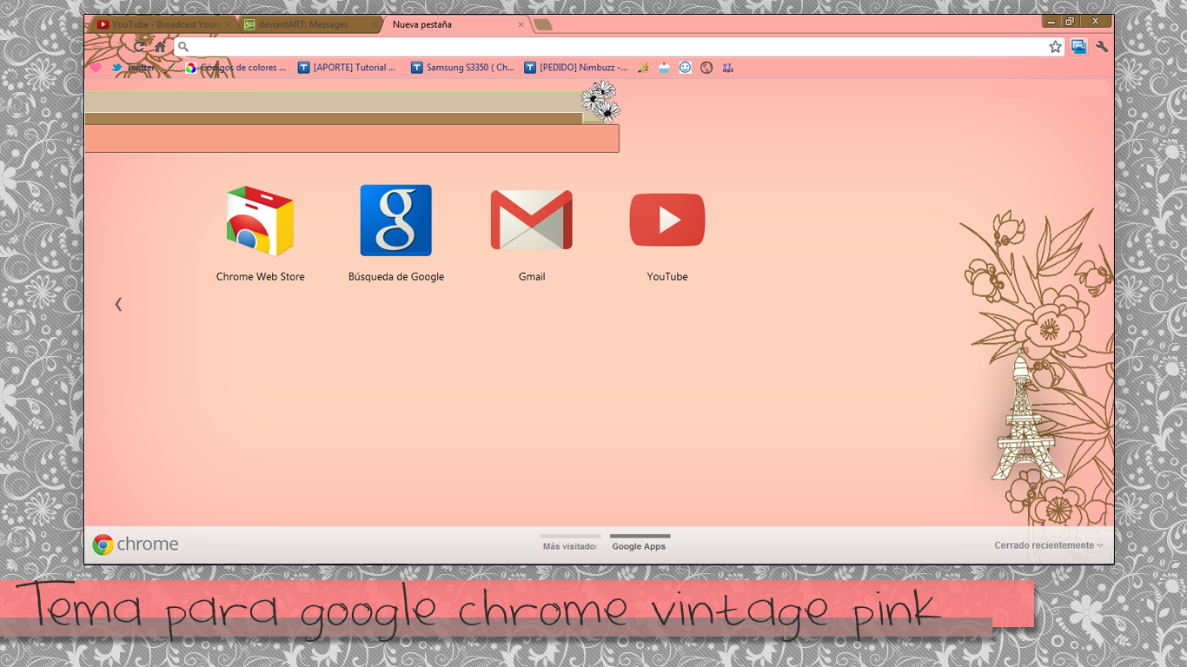
Task: Open the Gmail app shortcut
Action: tap(531, 220)
